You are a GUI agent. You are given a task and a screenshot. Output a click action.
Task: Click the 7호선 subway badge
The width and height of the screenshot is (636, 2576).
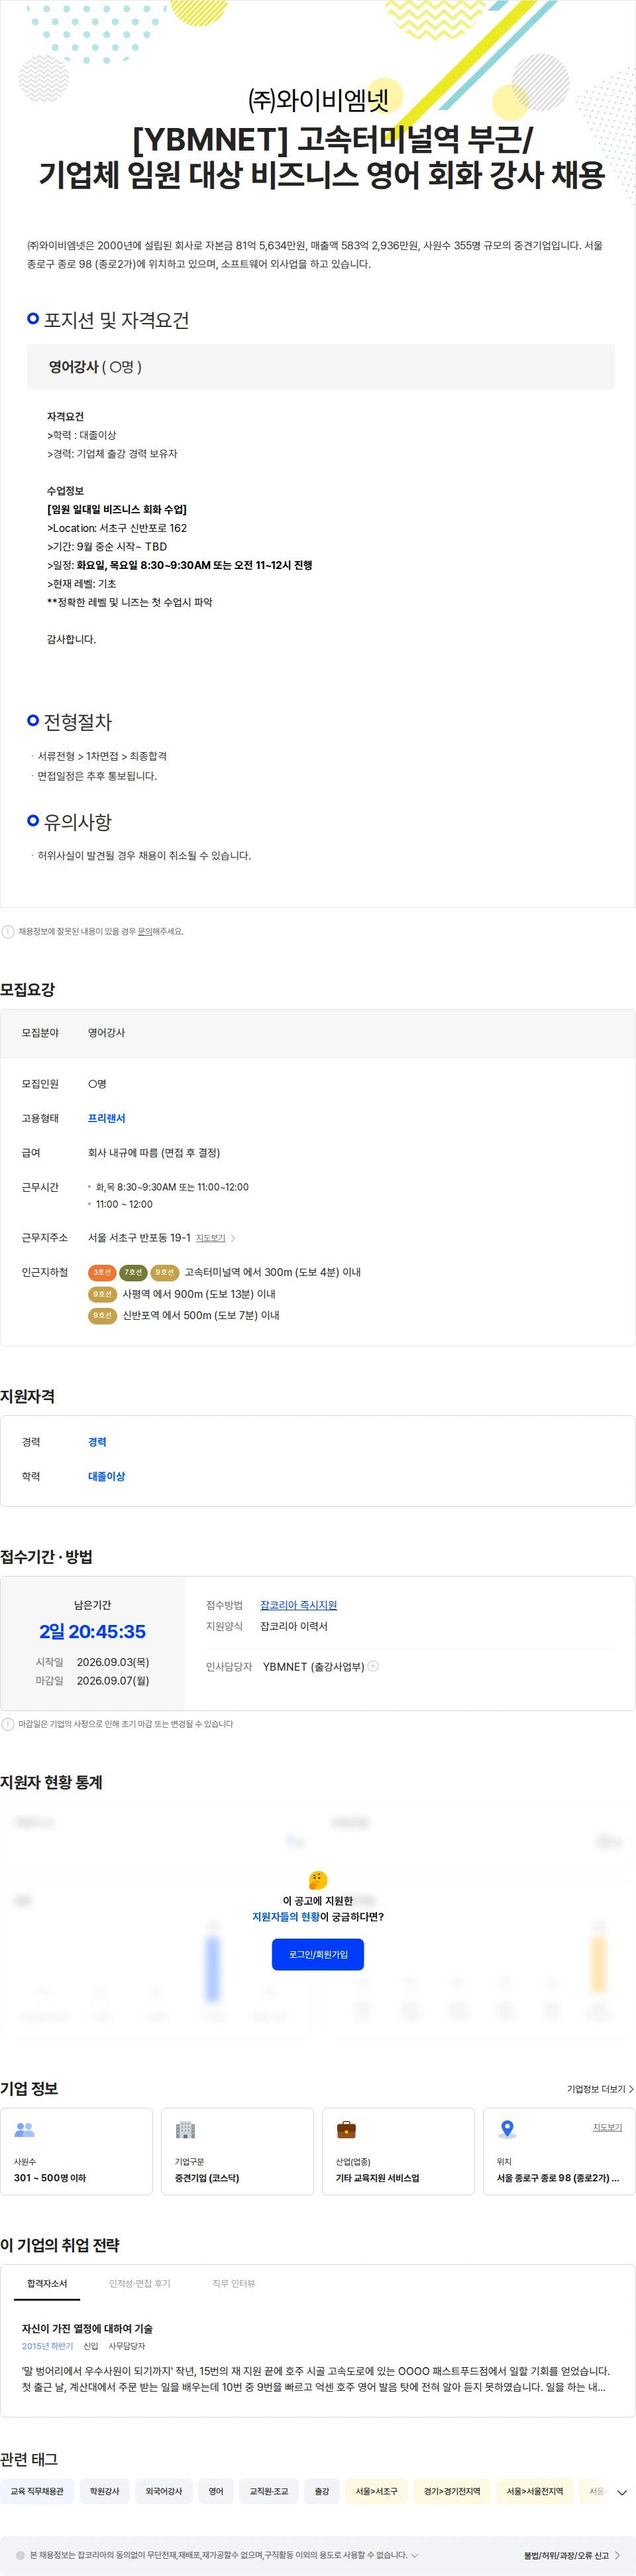tap(132, 1273)
